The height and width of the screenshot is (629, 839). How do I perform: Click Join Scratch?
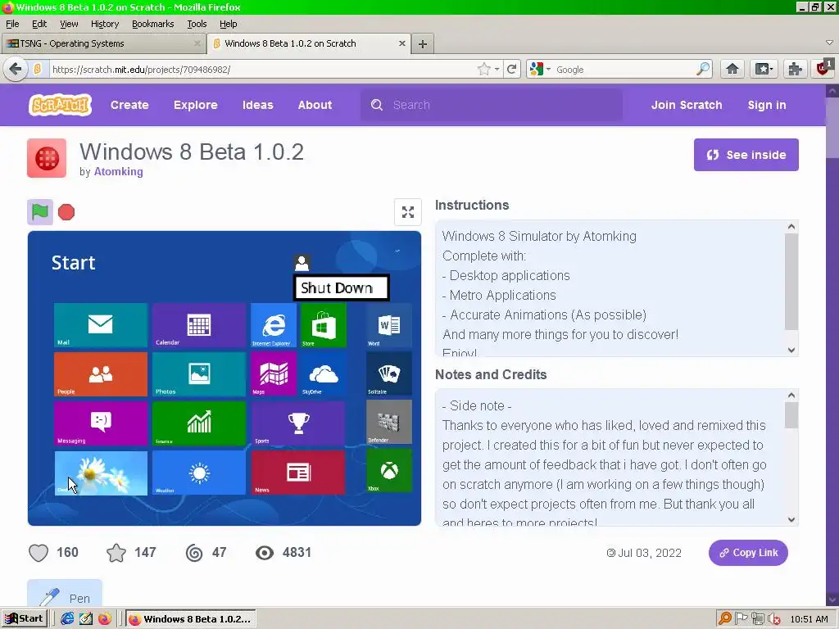687,105
